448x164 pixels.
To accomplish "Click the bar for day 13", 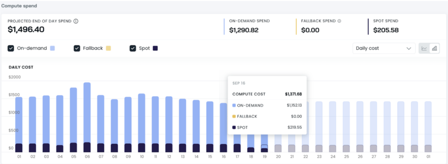I will pyautogui.click(x=182, y=126).
